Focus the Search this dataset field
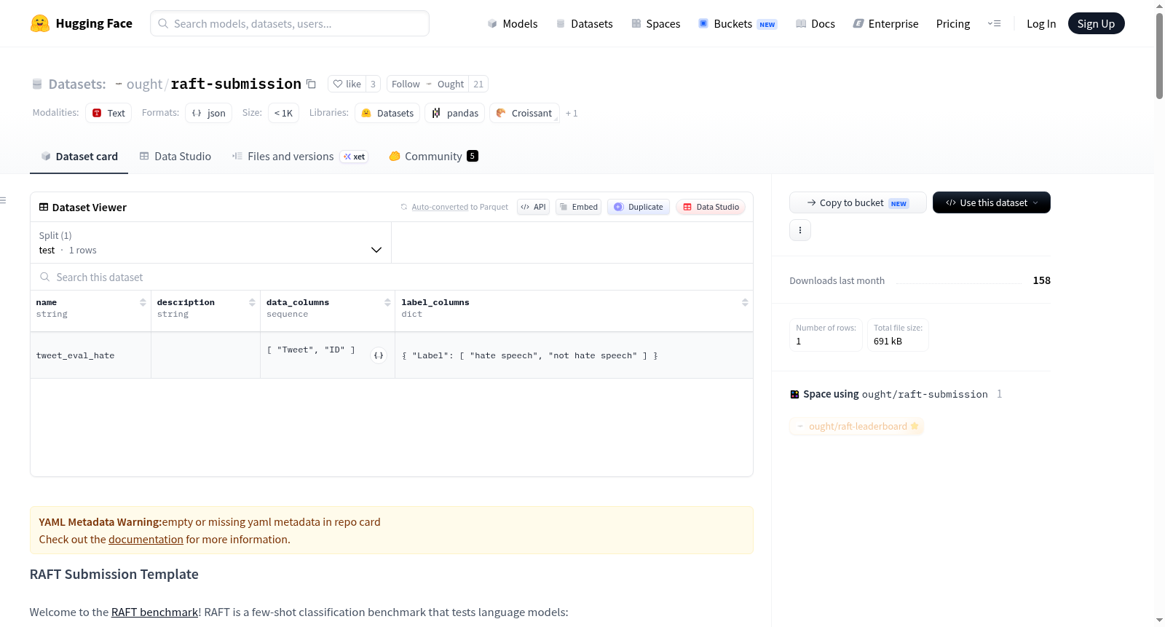 click(392, 277)
